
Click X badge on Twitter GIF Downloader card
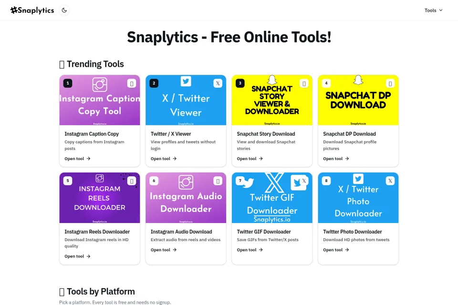304,181
